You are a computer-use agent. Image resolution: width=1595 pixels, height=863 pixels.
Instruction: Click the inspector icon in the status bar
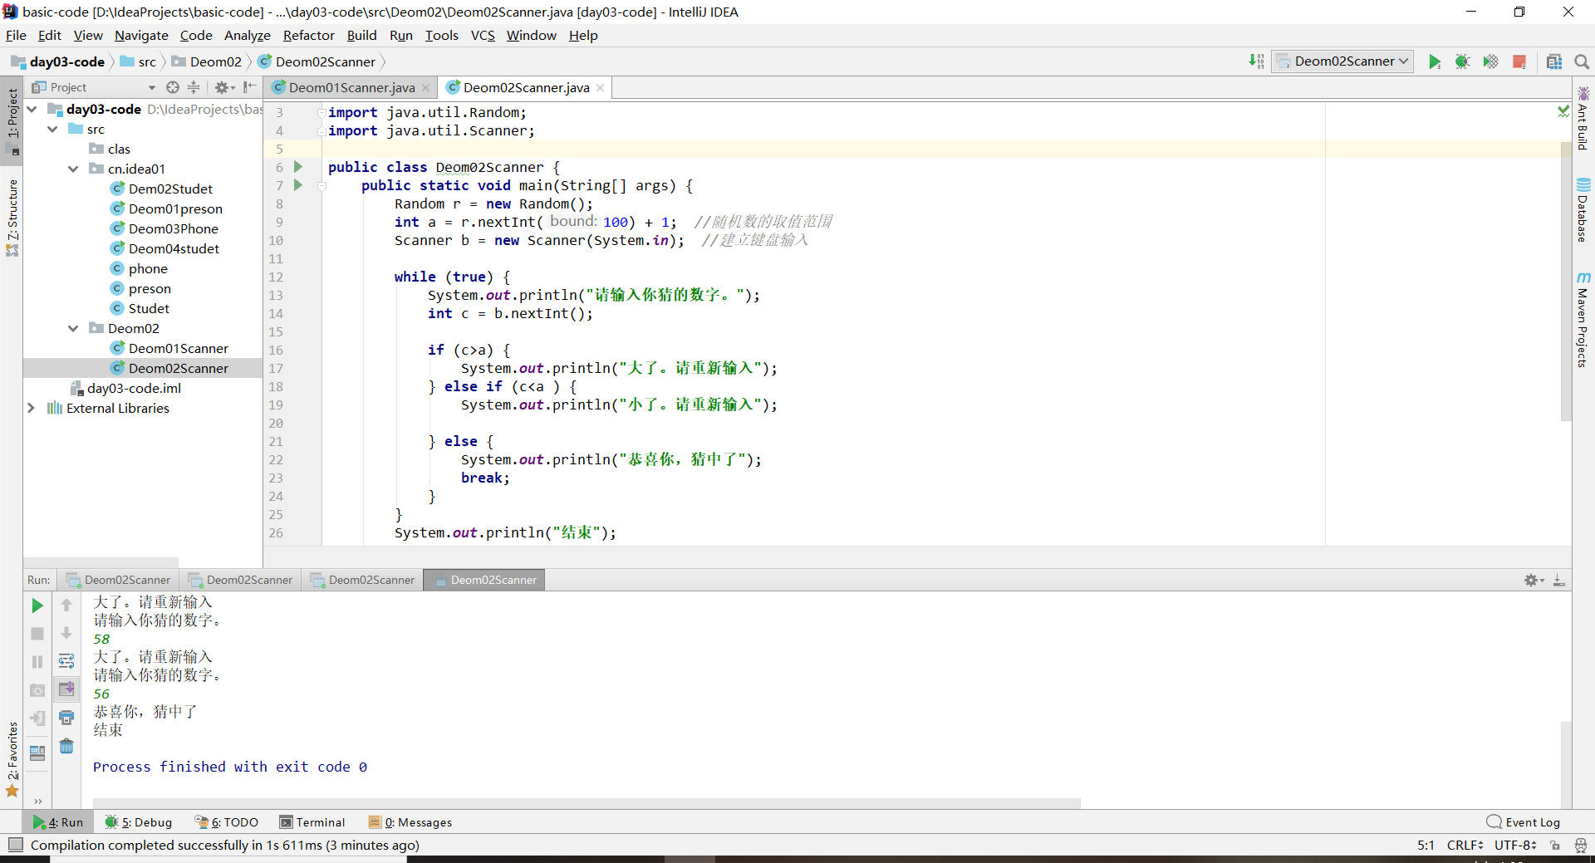pyautogui.click(x=1581, y=845)
